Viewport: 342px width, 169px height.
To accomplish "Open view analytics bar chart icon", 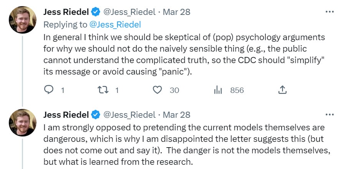I will pyautogui.click(x=218, y=90).
